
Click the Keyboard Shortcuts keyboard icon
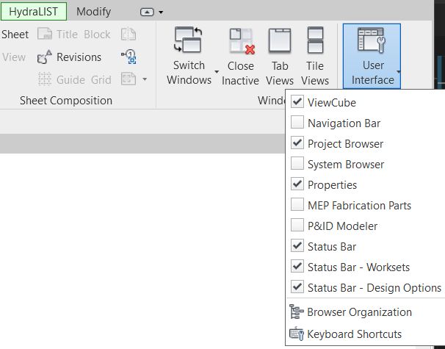click(x=296, y=334)
